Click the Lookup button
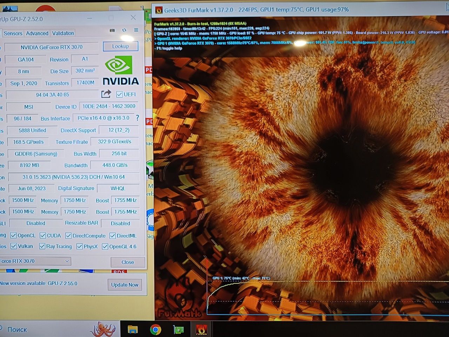The image size is (449, 337). coord(121,46)
